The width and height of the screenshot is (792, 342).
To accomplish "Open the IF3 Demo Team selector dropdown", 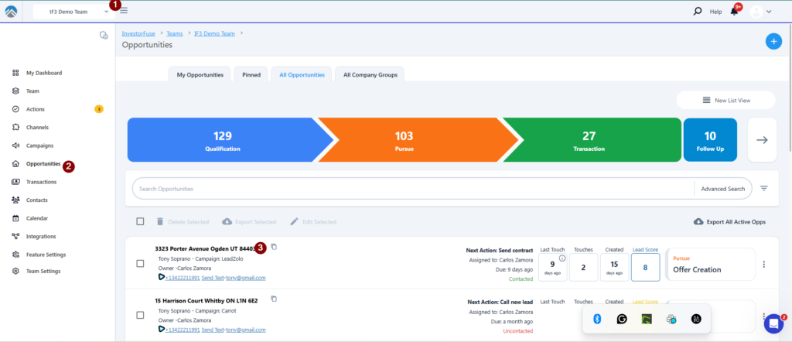I will [x=73, y=12].
